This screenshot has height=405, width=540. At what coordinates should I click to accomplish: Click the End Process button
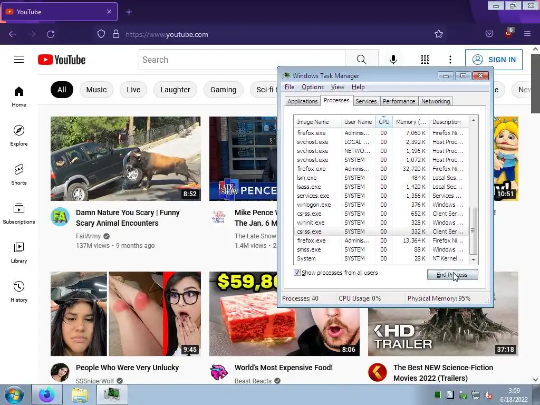(452, 275)
